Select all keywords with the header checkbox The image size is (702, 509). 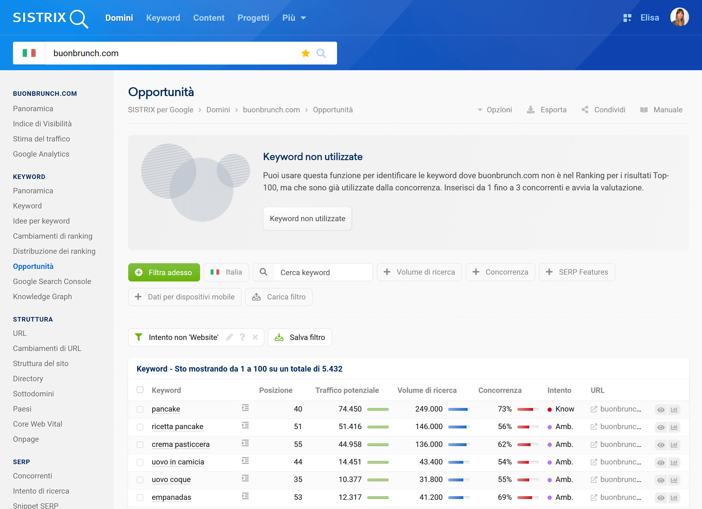140,390
